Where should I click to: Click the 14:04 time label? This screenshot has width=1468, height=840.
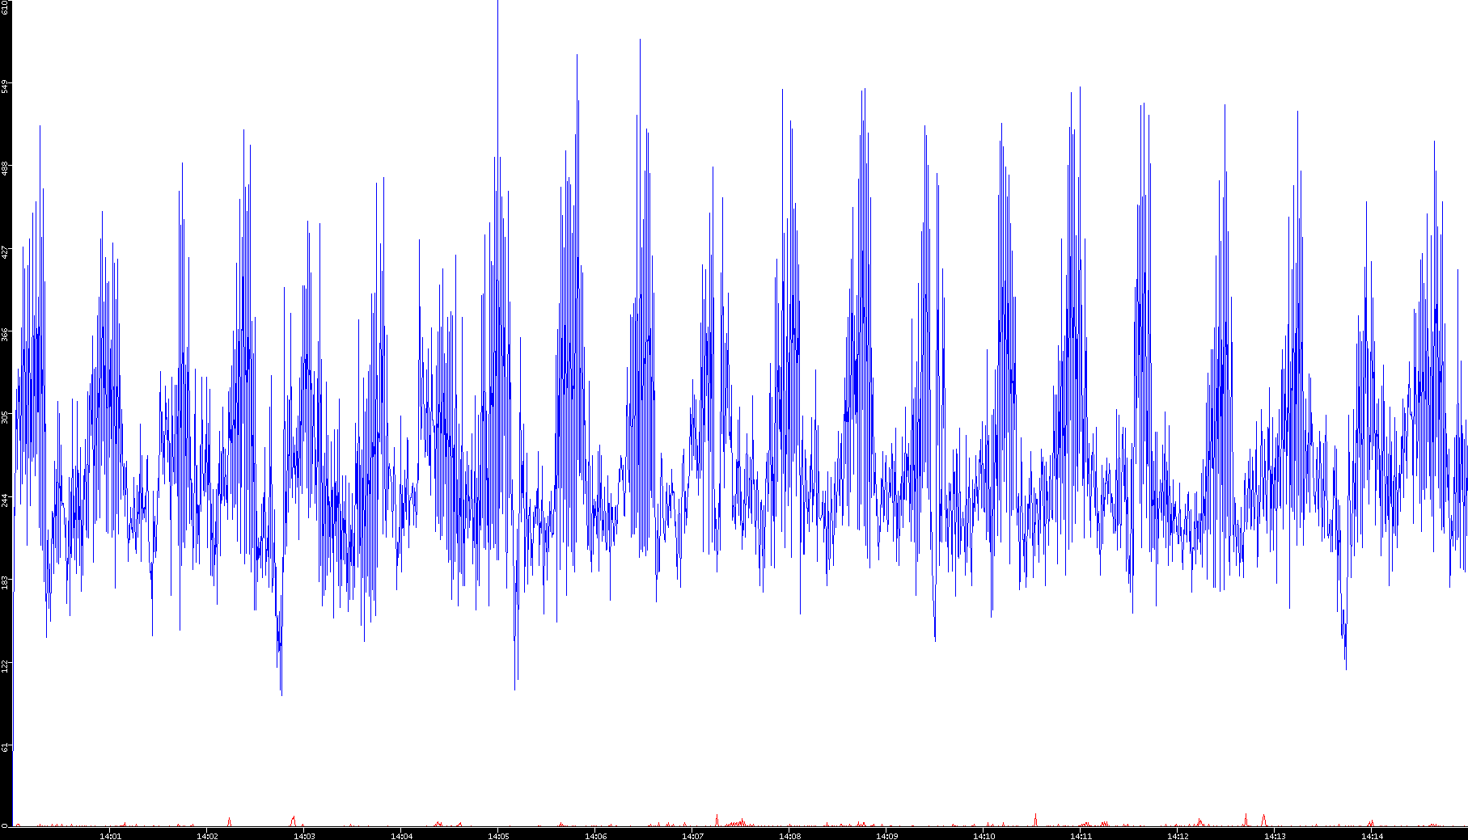point(401,836)
